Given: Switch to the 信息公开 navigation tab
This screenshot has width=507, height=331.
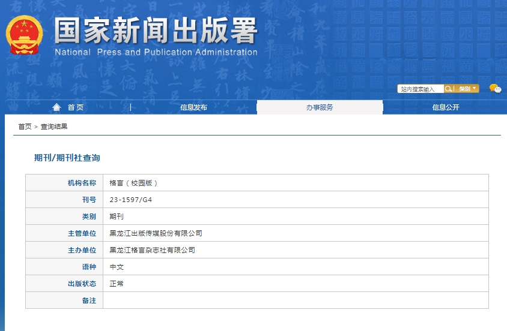Looking at the screenshot, I should pyautogui.click(x=445, y=107).
